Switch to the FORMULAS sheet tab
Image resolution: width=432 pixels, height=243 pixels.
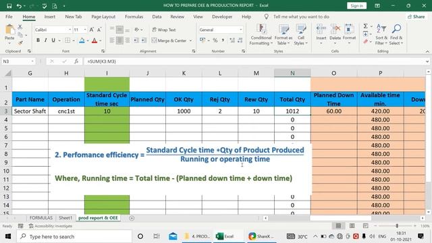pyautogui.click(x=40, y=217)
